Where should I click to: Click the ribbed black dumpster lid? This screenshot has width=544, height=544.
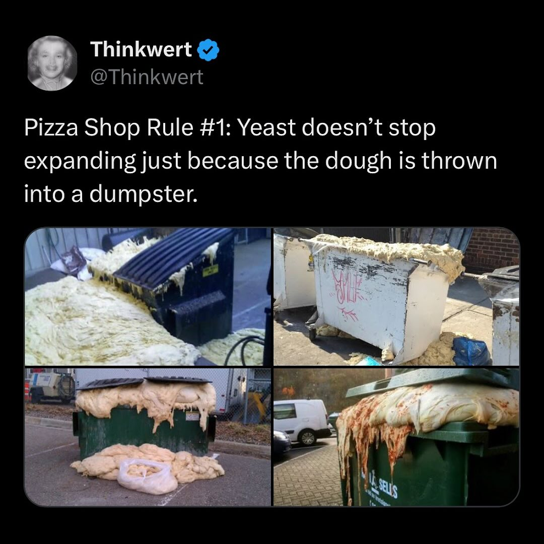pos(173,259)
